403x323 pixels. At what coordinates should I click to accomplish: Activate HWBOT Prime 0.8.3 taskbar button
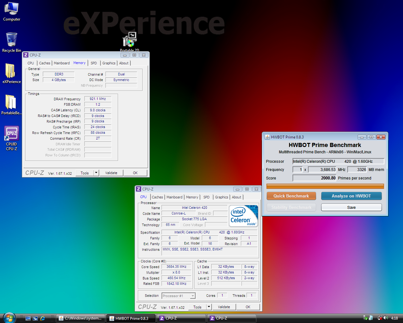[131, 318]
